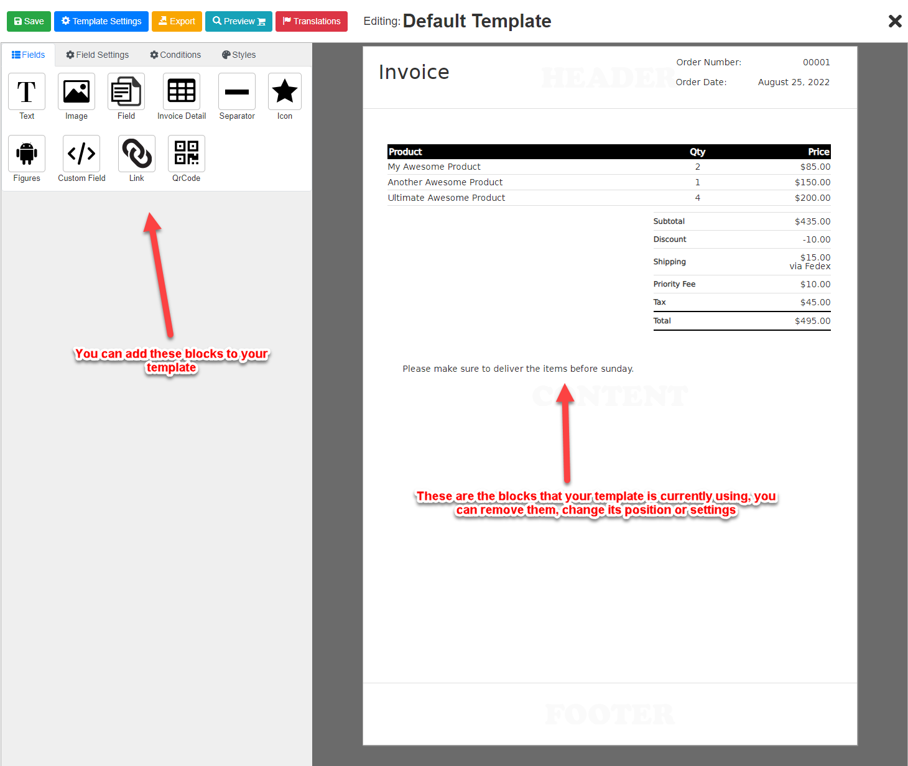This screenshot has width=908, height=766.
Task: Select the Image block tool
Action: (x=76, y=95)
